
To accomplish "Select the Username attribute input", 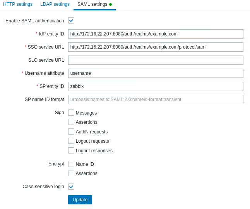I will coord(156,73).
